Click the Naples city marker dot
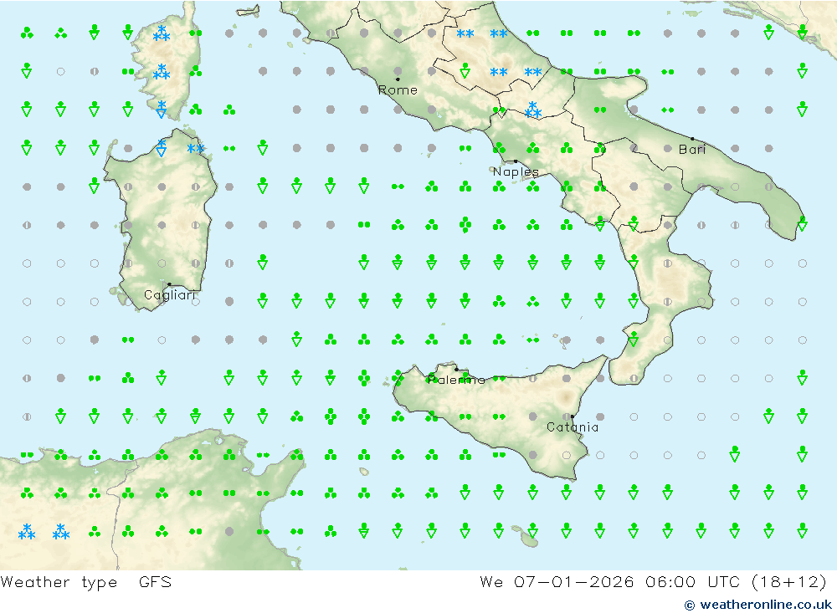 (x=516, y=161)
